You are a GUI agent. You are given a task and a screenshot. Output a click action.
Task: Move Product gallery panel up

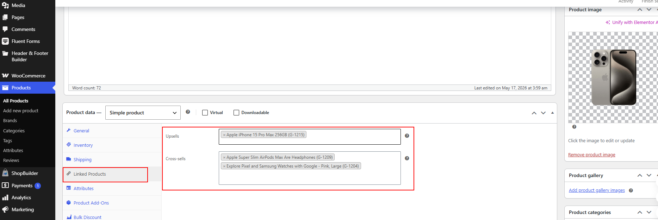(x=640, y=175)
